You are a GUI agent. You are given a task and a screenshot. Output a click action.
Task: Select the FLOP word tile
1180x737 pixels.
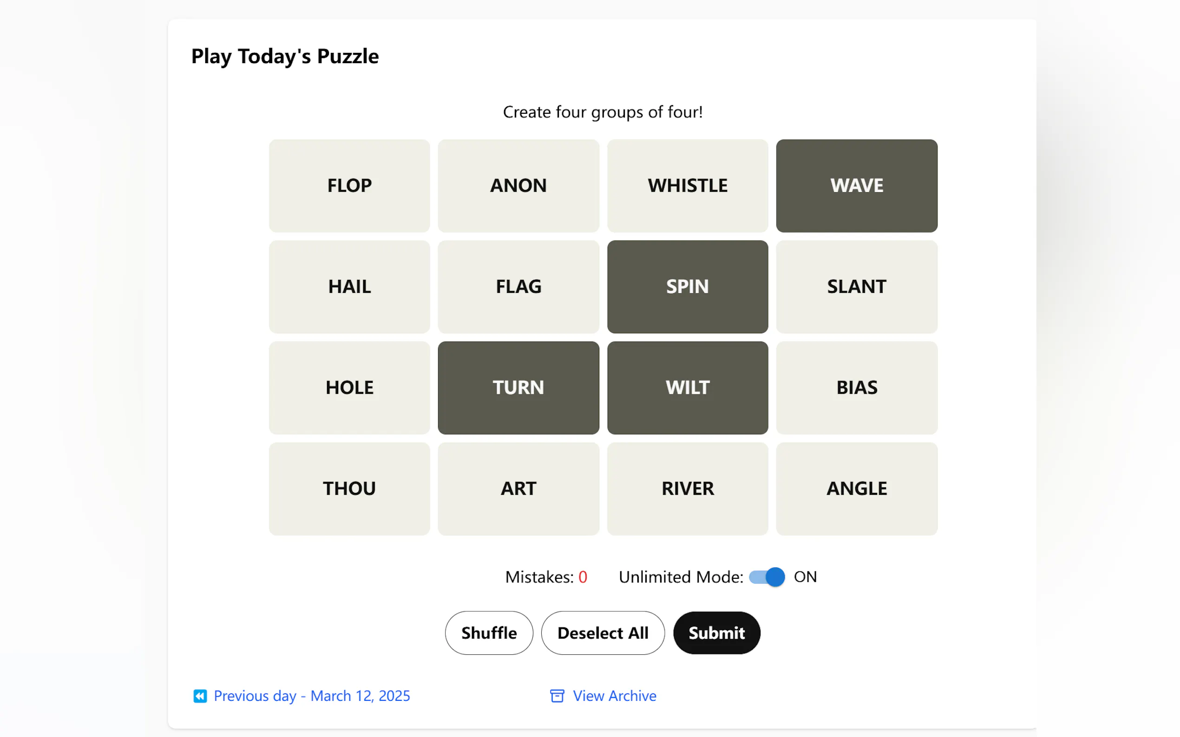coord(349,186)
